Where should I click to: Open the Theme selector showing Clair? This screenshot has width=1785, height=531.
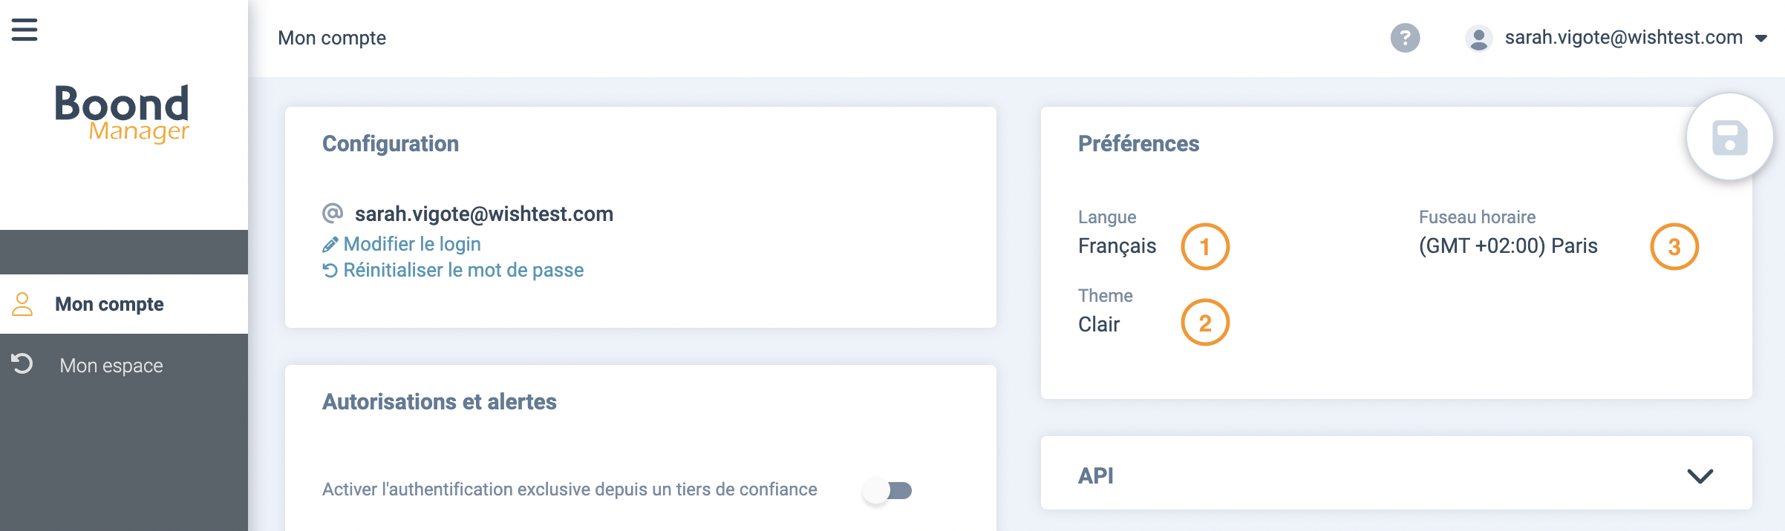click(x=1099, y=325)
